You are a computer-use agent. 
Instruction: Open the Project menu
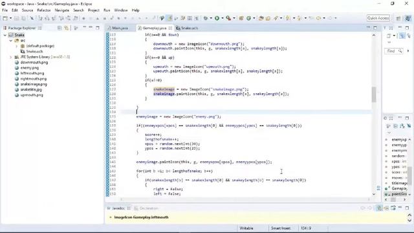[x=94, y=10]
